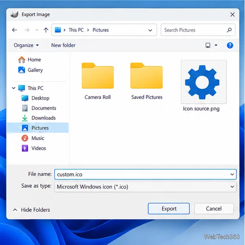Screen dimensions: 245x245
Task: Click the Export button
Action: click(x=169, y=209)
